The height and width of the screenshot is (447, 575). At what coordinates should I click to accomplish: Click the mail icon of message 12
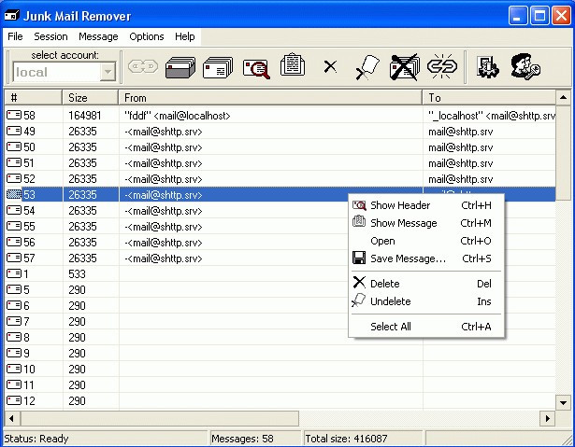[x=14, y=400]
